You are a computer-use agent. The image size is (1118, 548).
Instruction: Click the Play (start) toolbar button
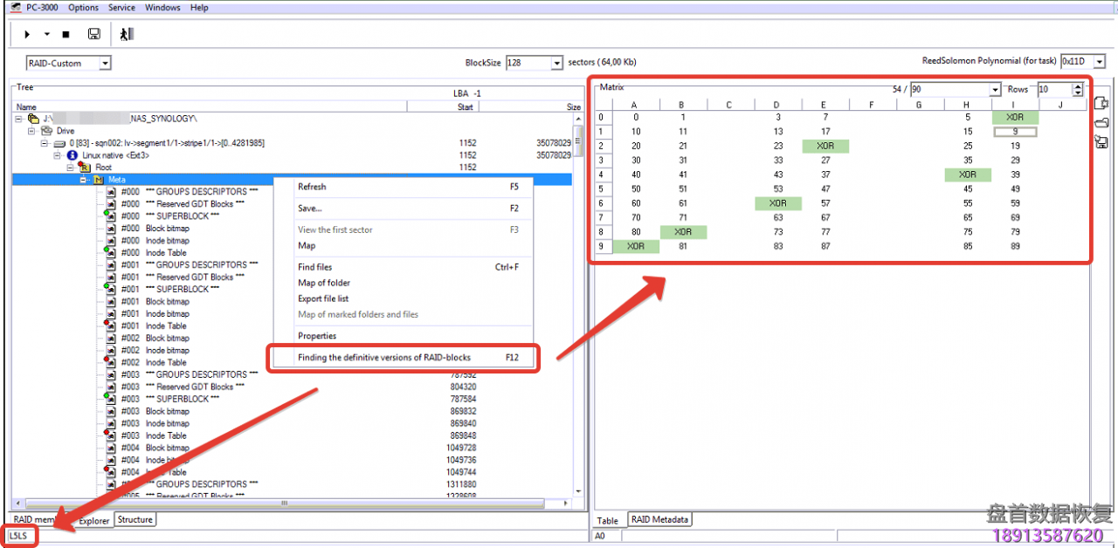point(27,34)
